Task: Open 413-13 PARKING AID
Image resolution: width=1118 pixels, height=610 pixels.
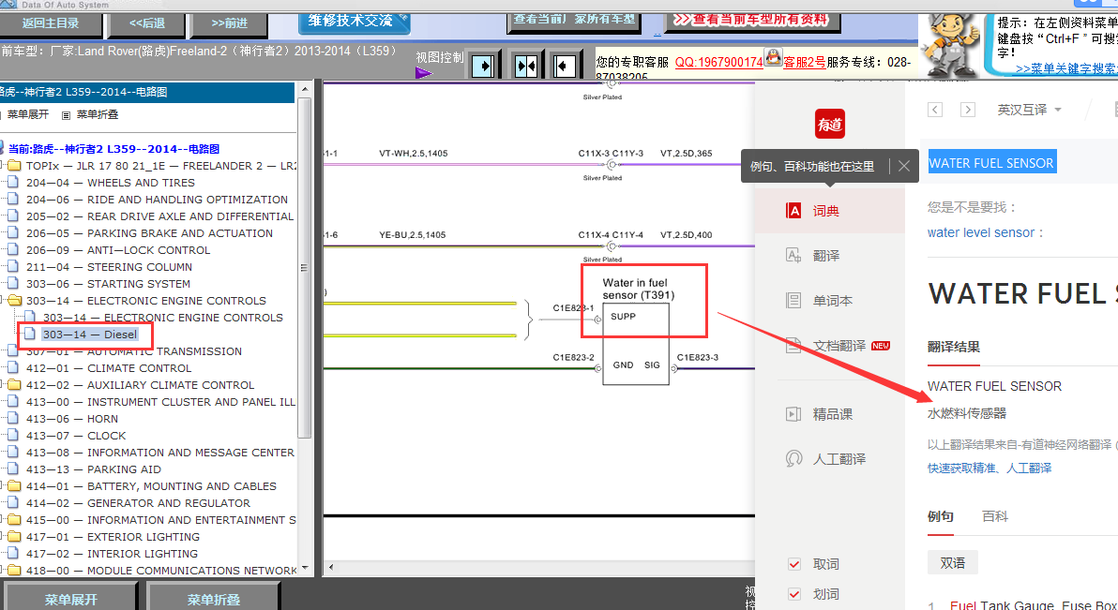Action: pos(94,469)
